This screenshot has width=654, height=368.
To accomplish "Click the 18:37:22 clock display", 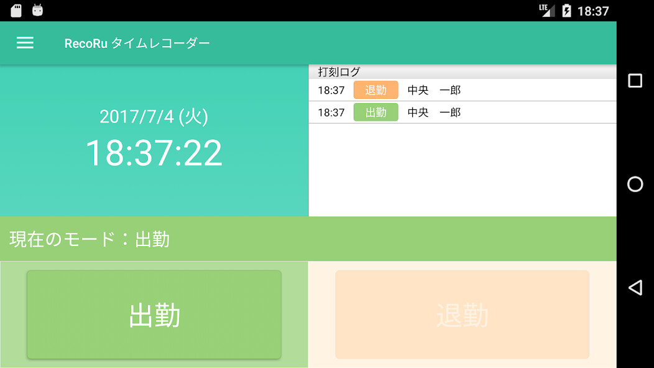I will click(x=154, y=153).
